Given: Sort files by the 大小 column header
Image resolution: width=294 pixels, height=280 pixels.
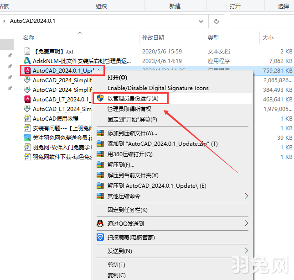Looking at the screenshot, I should click(x=268, y=37).
